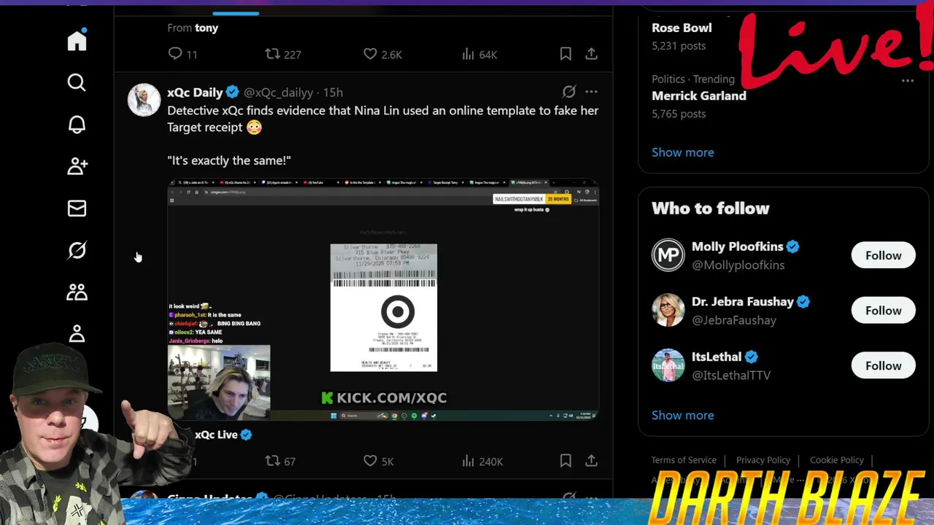Open the 15h timestamp on xQc post
The image size is (934, 525).
point(333,93)
